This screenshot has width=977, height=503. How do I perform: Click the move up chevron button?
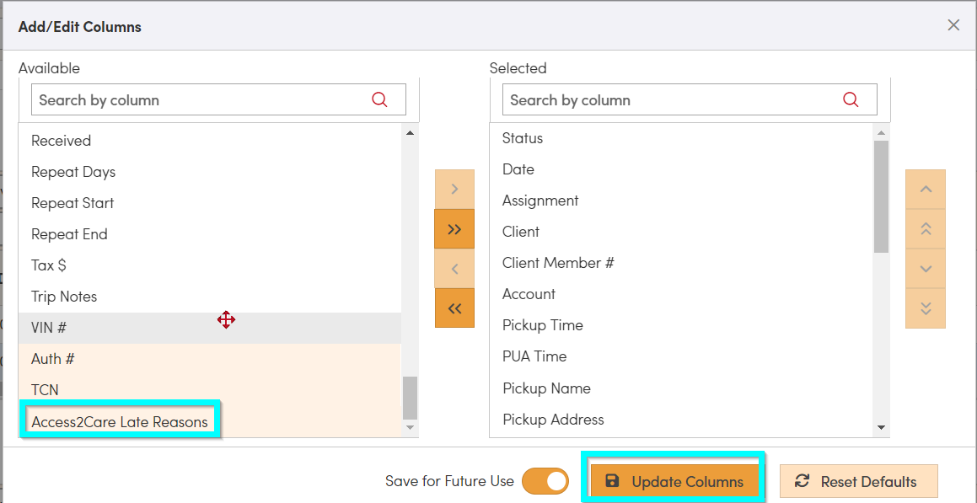[926, 190]
